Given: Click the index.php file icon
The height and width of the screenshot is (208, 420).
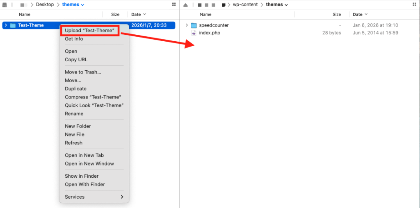Looking at the screenshot, I should click(x=194, y=33).
